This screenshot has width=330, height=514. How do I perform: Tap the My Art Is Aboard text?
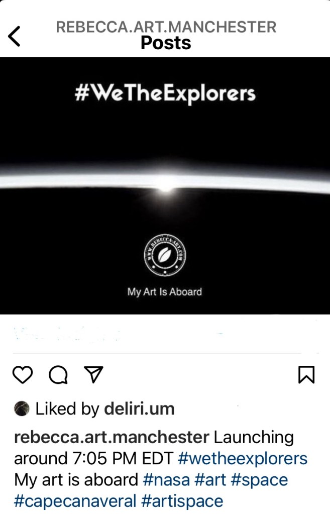pyautogui.click(x=165, y=292)
